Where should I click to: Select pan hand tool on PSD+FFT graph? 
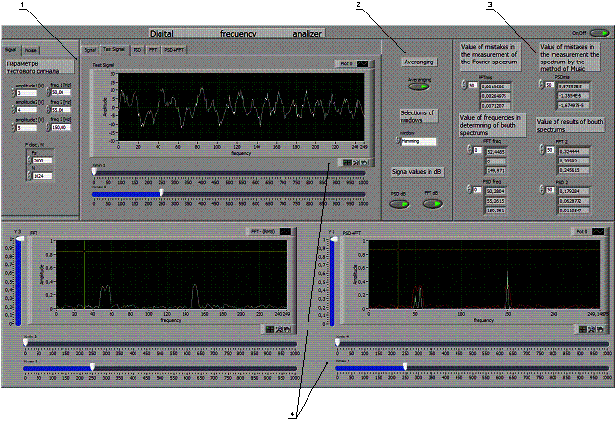[x=600, y=329]
